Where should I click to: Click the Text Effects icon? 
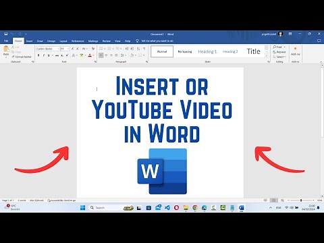click(74, 55)
